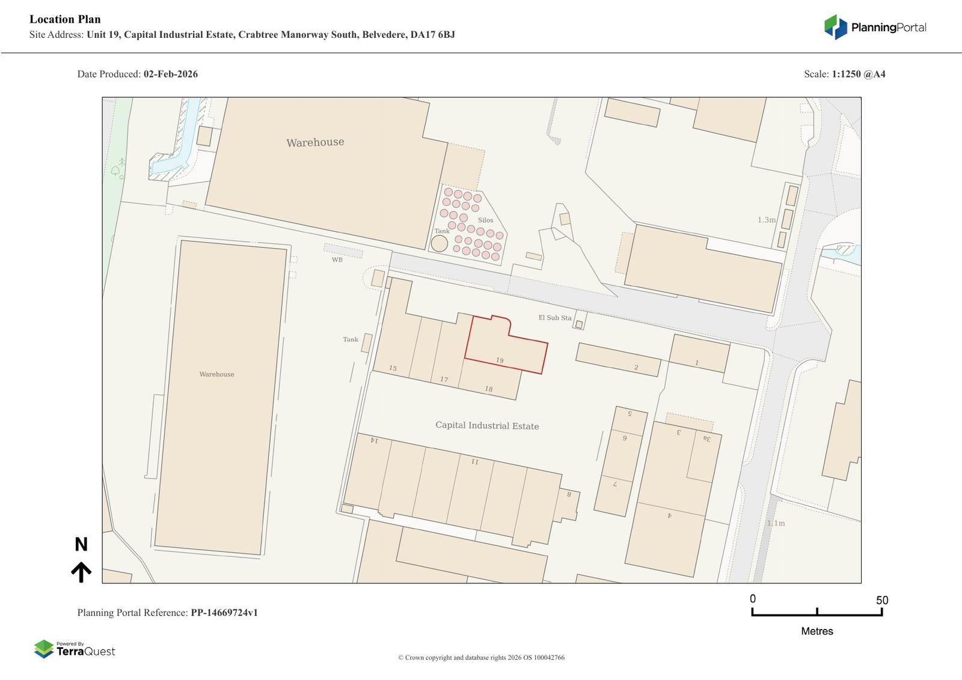Click the WB label on the map
Image resolution: width=962 pixels, height=680 pixels.
(337, 260)
